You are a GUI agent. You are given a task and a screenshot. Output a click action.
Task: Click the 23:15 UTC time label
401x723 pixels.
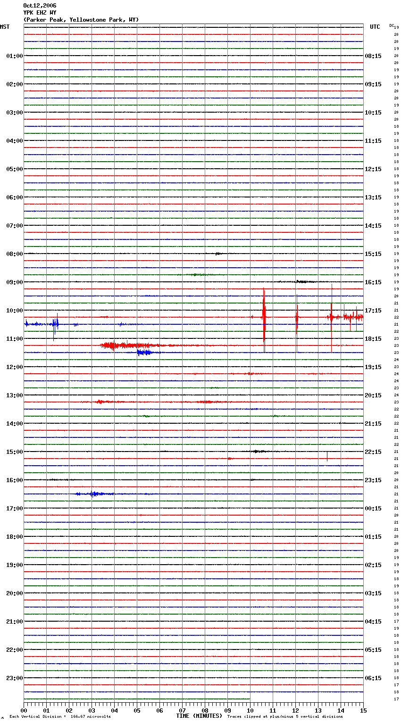point(373,480)
